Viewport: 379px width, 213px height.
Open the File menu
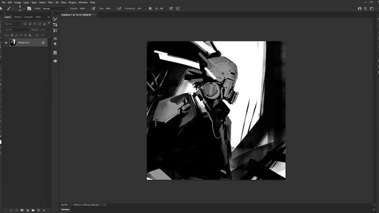(x=4, y=2)
